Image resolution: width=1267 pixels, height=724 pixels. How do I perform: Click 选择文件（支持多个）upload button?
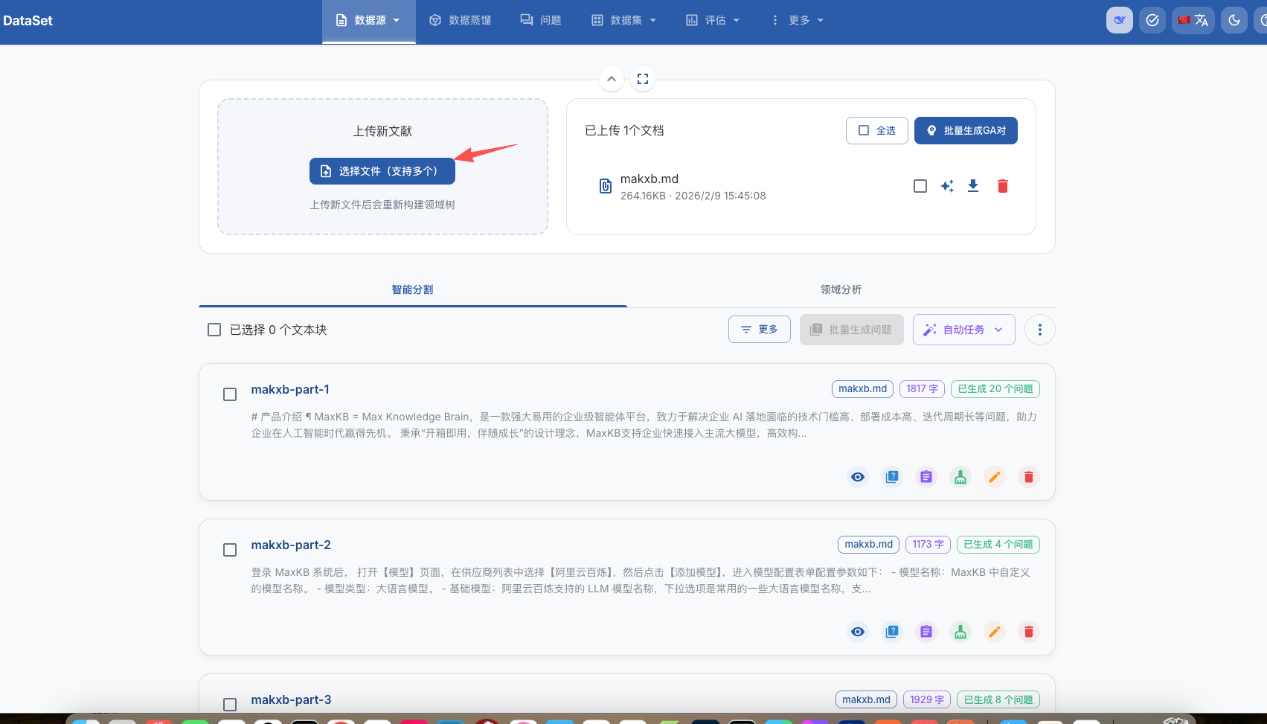(382, 171)
